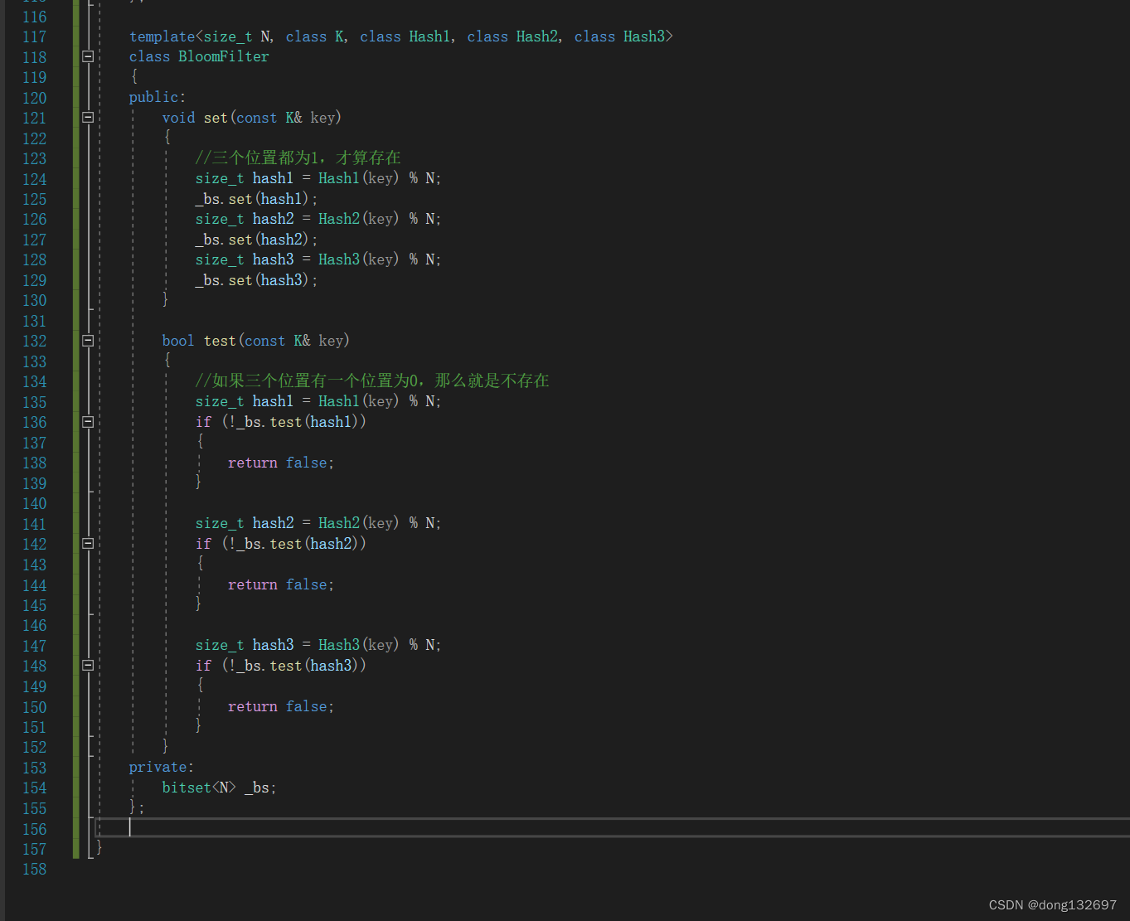1130x921 pixels.
Task: Click return false on line 150
Action: 281,706
